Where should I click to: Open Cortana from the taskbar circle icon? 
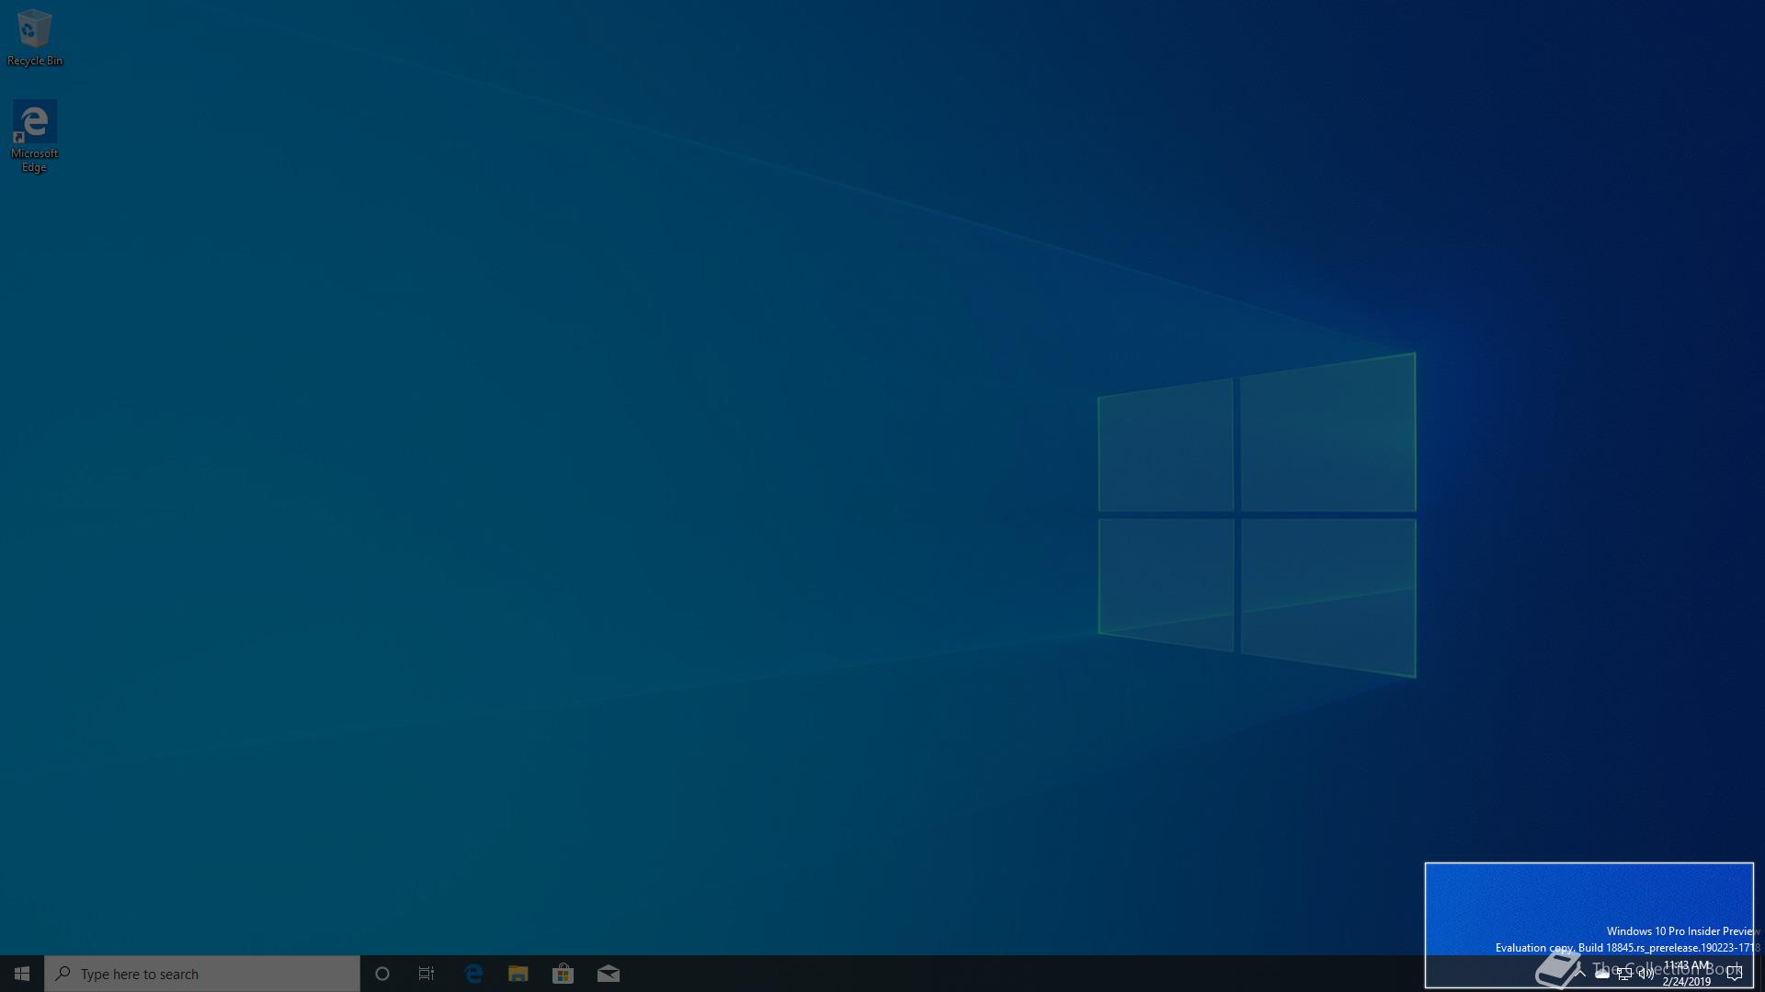(382, 974)
